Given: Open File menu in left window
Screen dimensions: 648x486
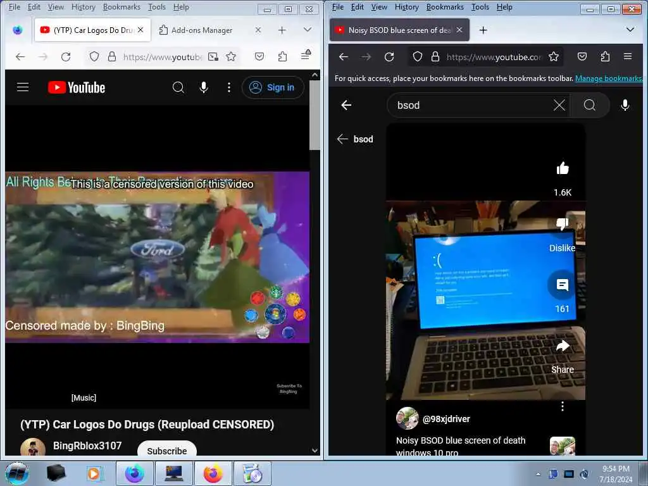Looking at the screenshot, I should coord(15,7).
